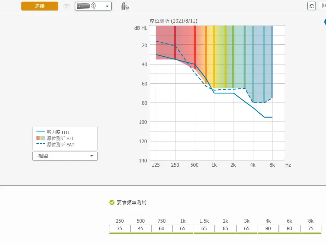Select the 750 Hz threshold cell showing 60
This screenshot has height=243, width=326.
point(162,229)
